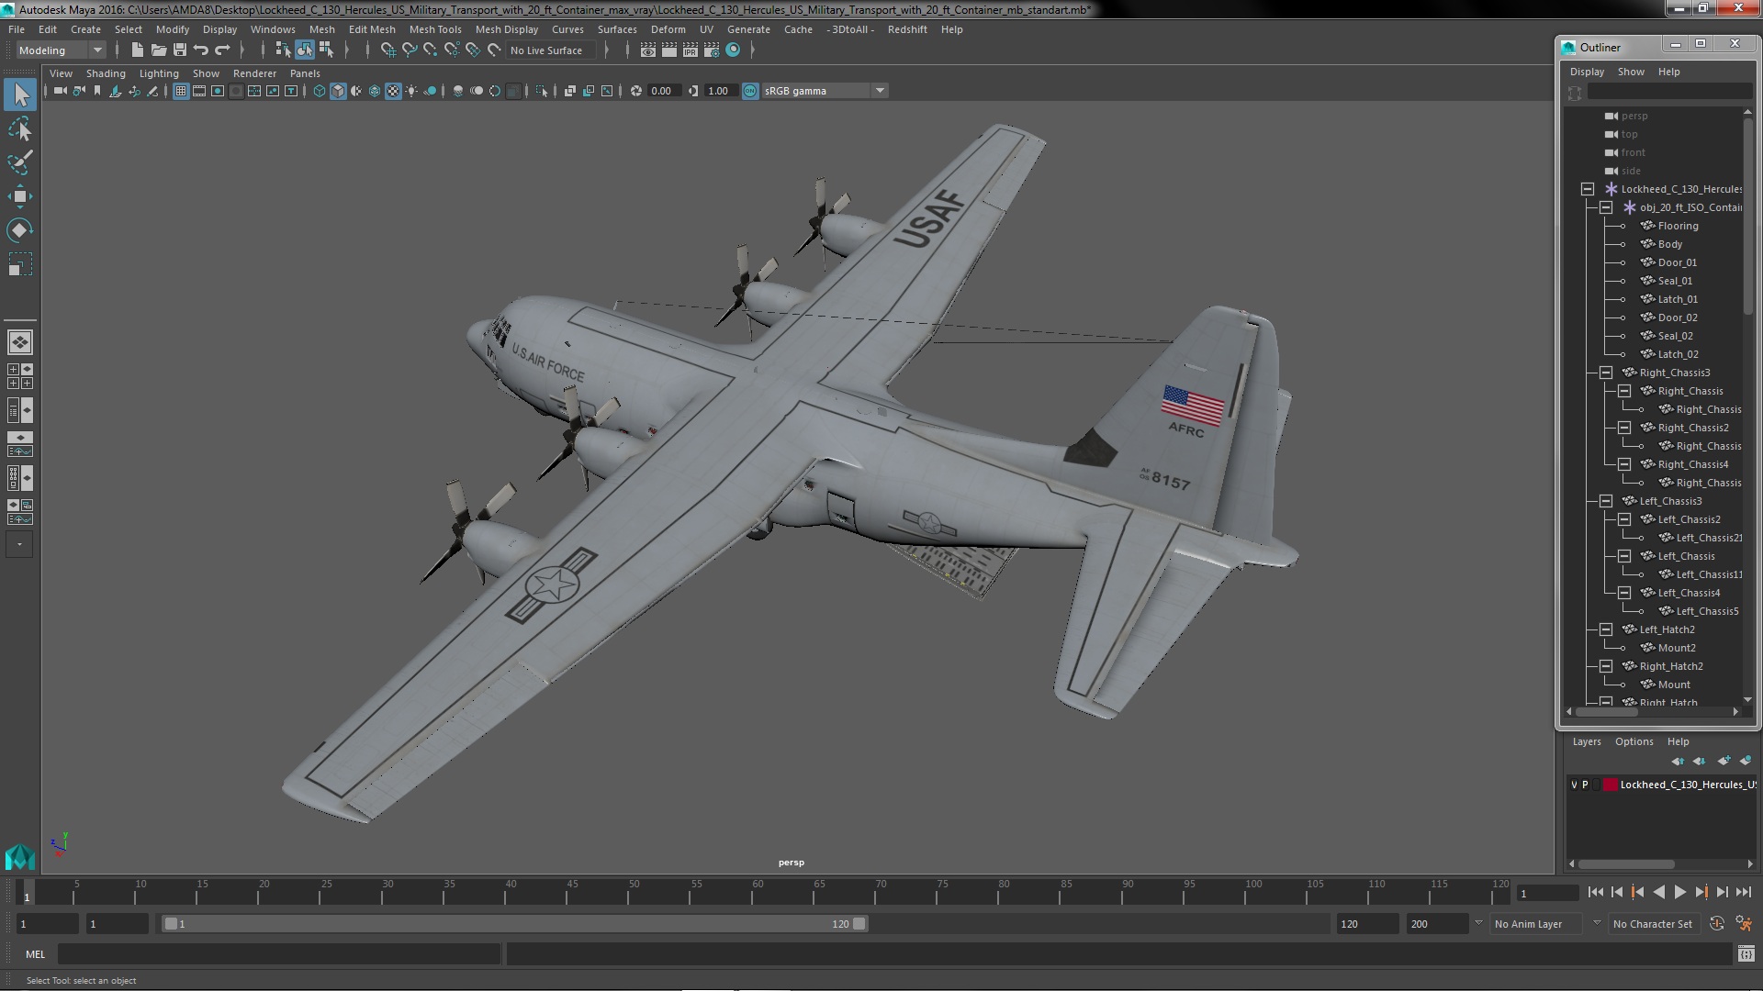Choose the Paint selection tool
1763x991 pixels.
click(x=20, y=162)
